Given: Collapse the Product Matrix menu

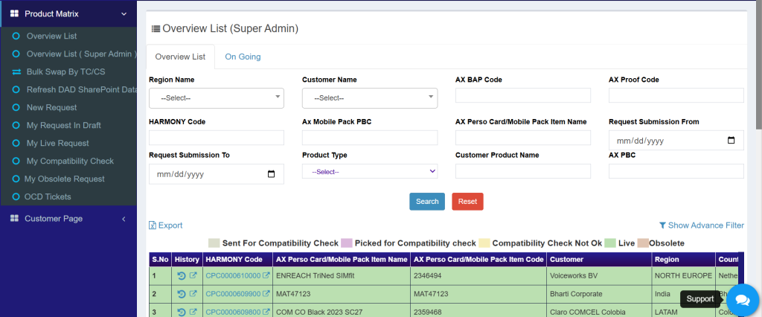Looking at the screenshot, I should pyautogui.click(x=124, y=13).
